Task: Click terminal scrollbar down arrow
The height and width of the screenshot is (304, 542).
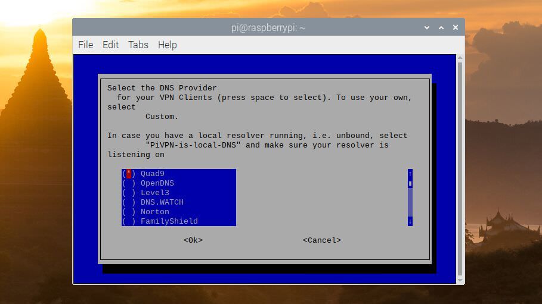Action: 460,281
